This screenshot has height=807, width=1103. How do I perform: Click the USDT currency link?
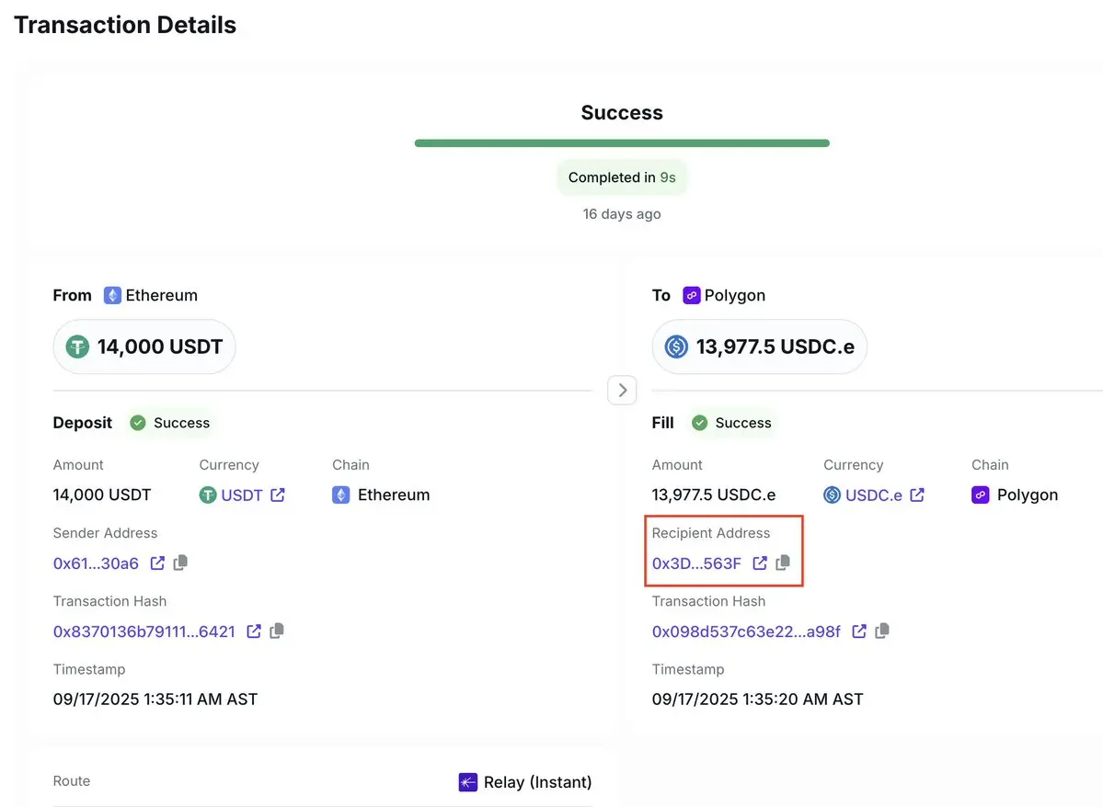(242, 494)
